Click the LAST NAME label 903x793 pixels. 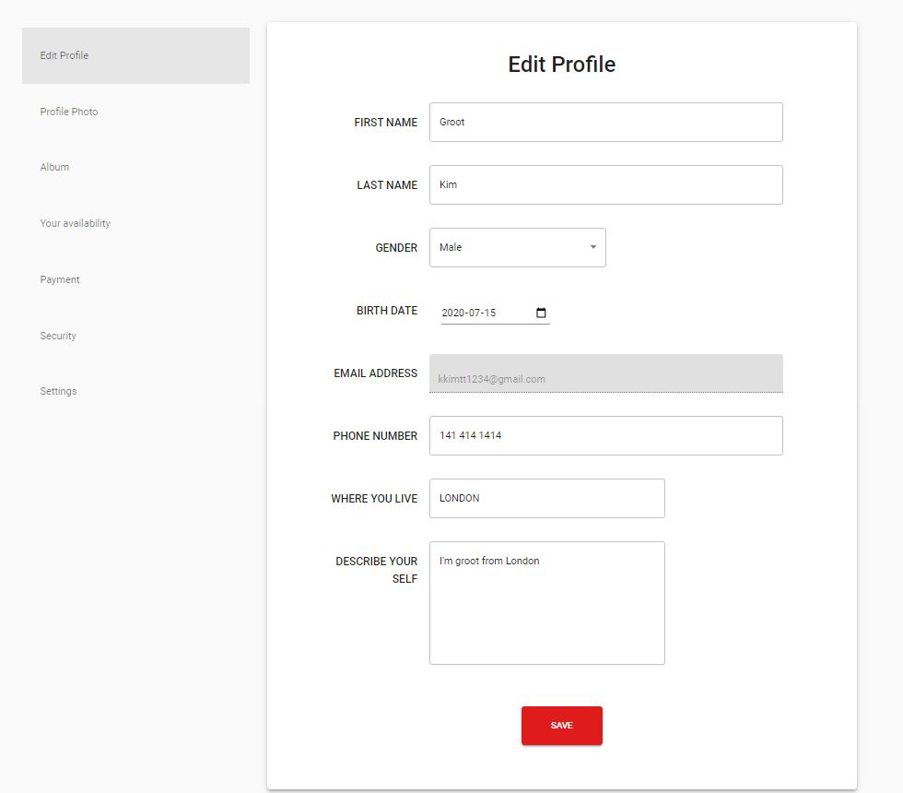(x=386, y=185)
